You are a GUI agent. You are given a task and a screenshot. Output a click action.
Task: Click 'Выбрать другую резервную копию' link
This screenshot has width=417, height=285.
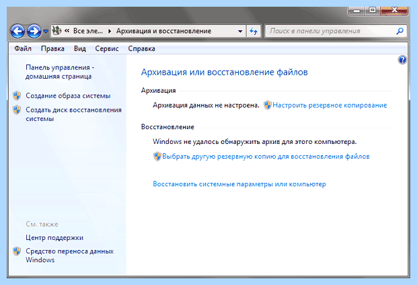point(266,157)
